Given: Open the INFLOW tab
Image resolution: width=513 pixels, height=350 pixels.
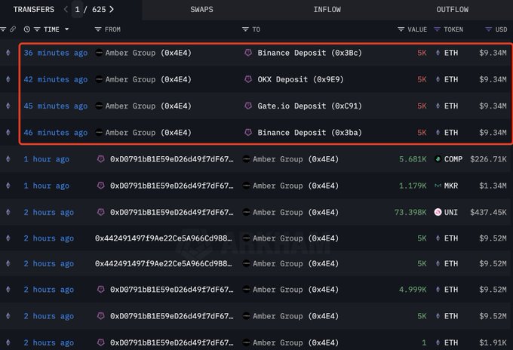Looking at the screenshot, I should [327, 10].
